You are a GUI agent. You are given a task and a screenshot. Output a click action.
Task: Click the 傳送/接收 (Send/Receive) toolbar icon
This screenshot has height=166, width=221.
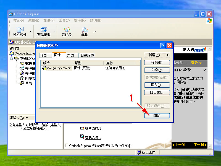(44, 30)
